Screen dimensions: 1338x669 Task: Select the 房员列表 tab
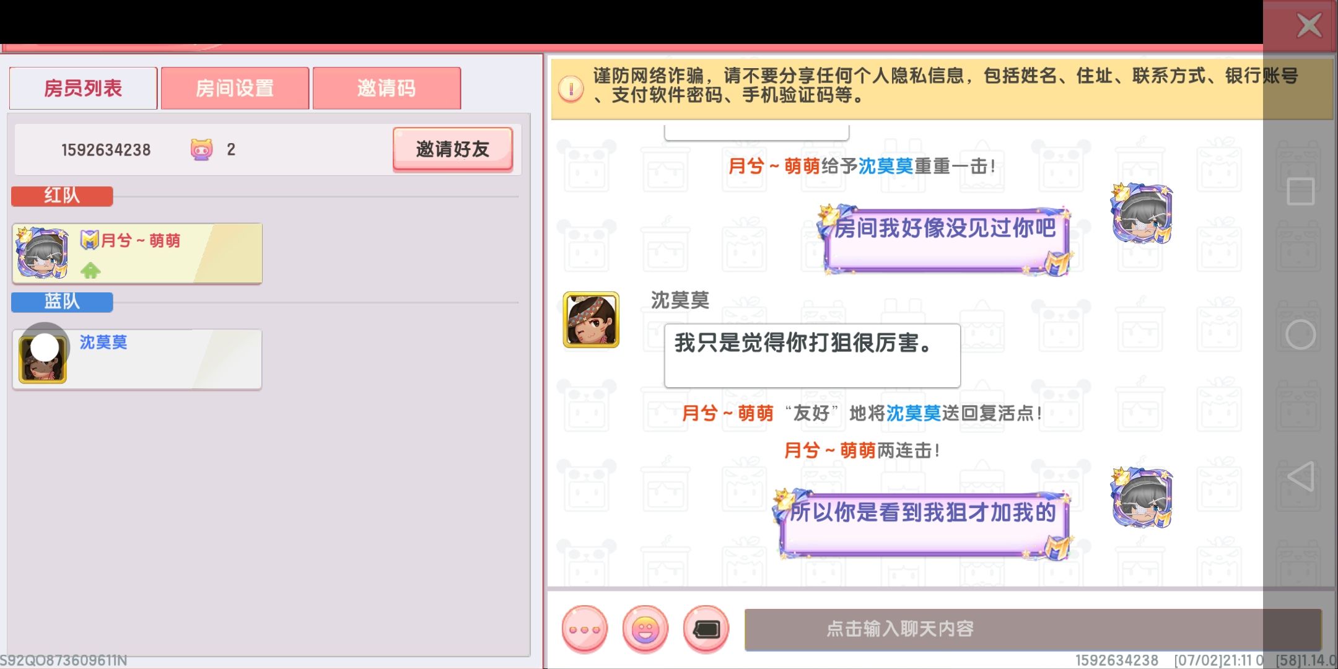tap(83, 88)
